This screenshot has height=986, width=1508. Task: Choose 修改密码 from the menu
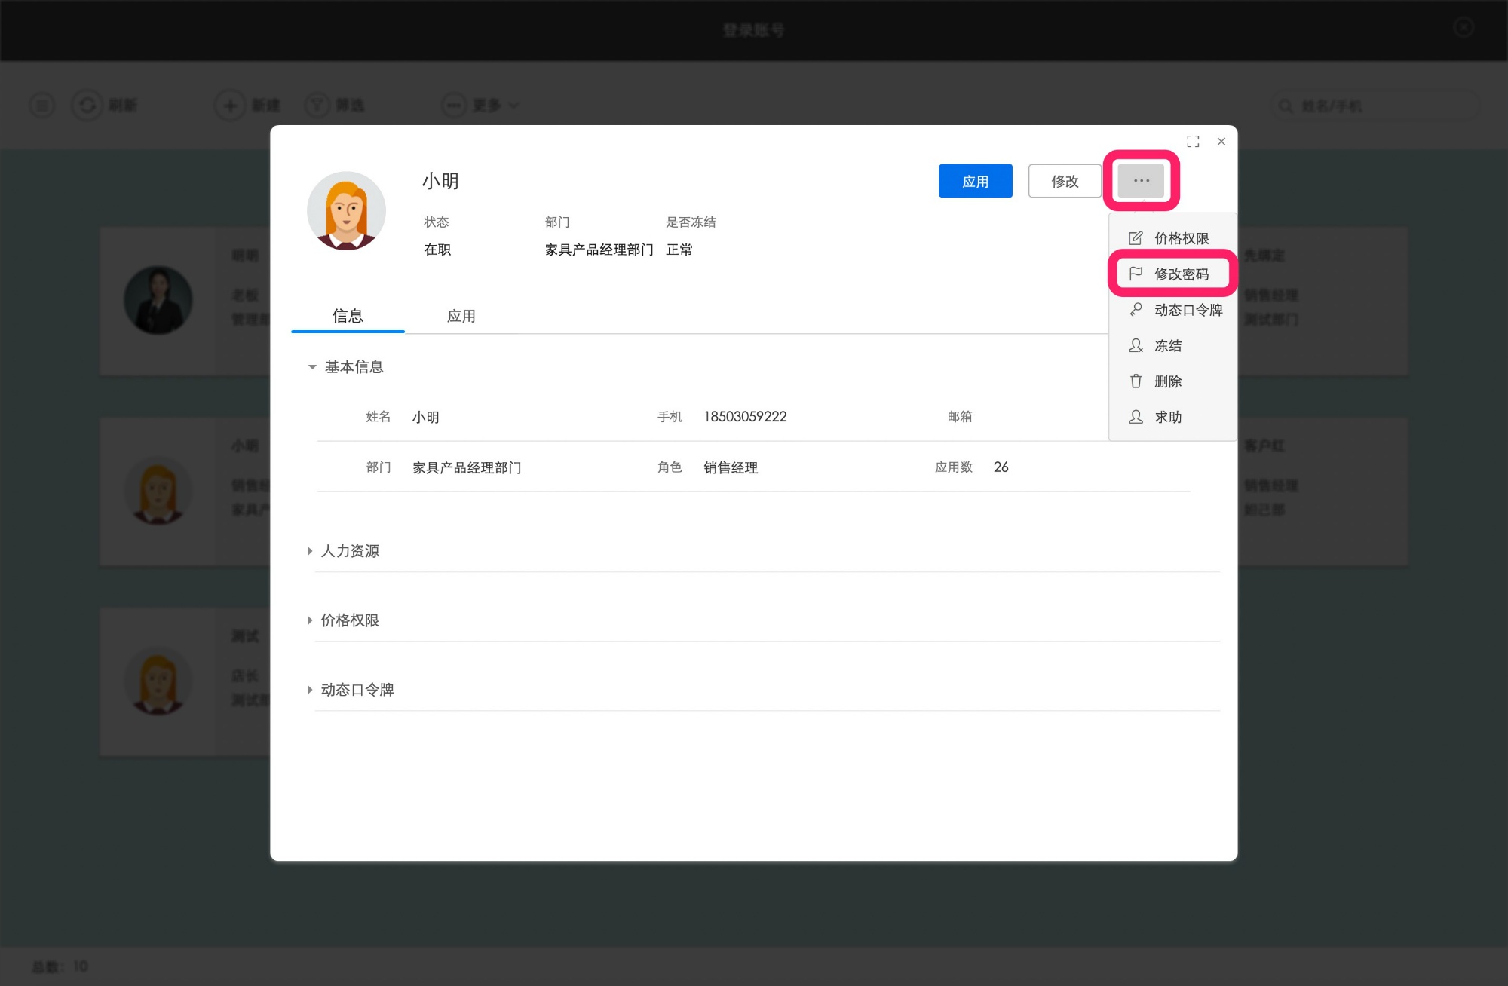tap(1172, 274)
